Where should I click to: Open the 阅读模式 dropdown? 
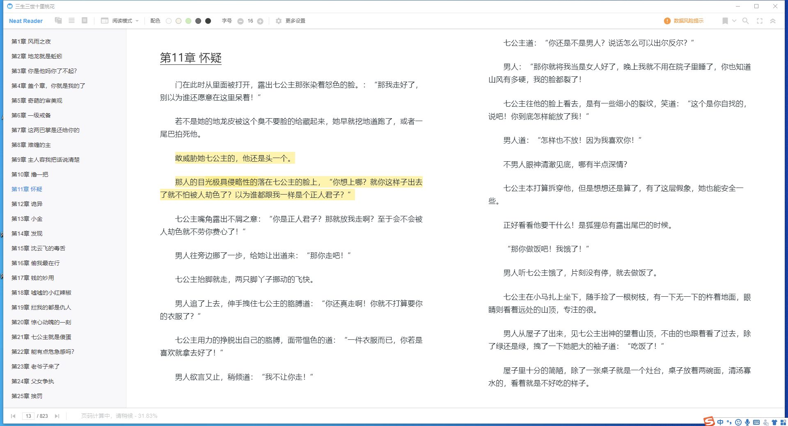tap(126, 21)
